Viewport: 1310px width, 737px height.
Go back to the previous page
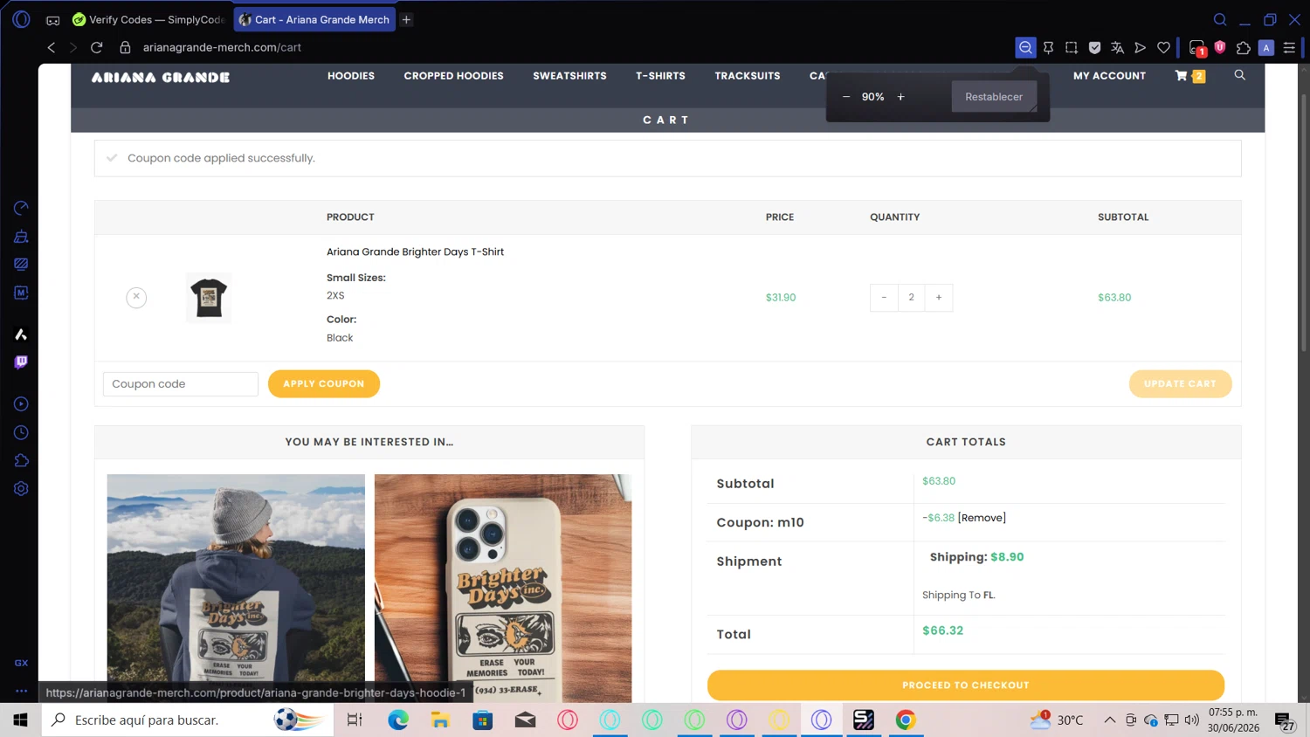point(52,47)
